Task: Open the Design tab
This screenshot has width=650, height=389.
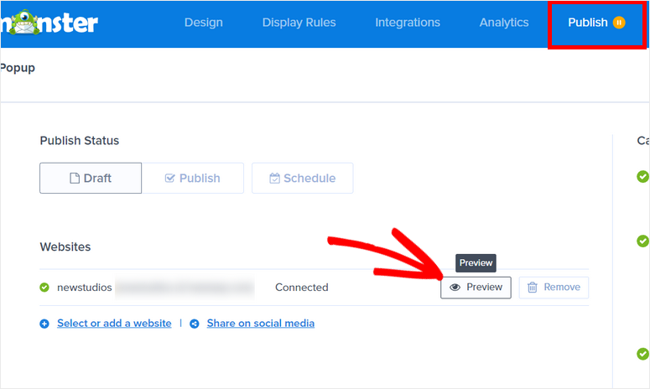Action: (204, 23)
